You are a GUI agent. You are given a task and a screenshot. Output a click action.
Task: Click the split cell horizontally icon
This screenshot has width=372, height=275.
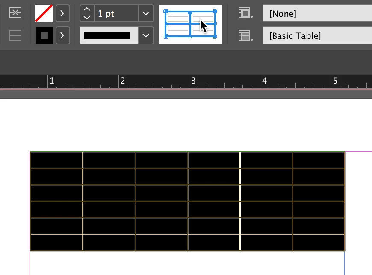[x=15, y=35]
